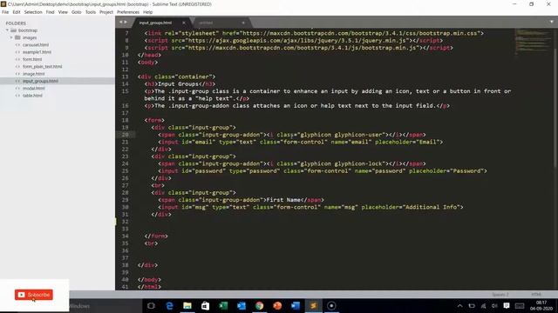Go to previous tab with left arrow

click(x=120, y=22)
